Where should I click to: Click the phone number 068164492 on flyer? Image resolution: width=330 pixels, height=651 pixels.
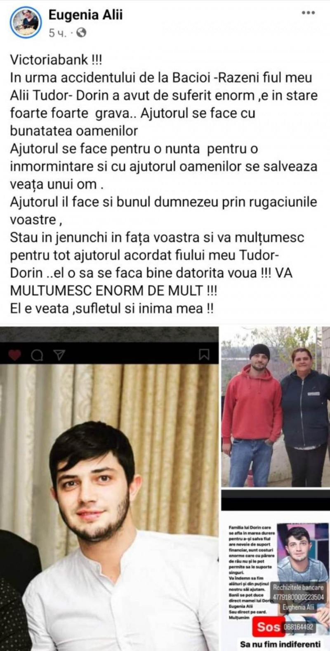pyautogui.click(x=299, y=627)
